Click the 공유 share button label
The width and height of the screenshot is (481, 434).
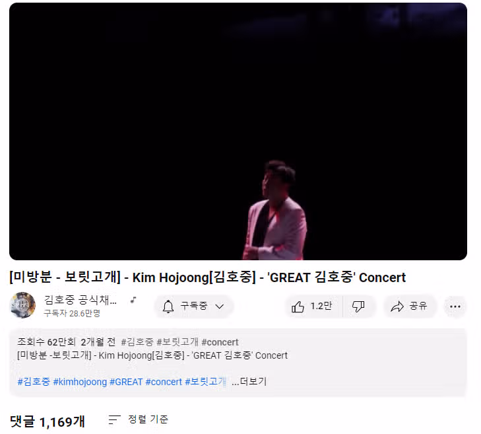(418, 306)
